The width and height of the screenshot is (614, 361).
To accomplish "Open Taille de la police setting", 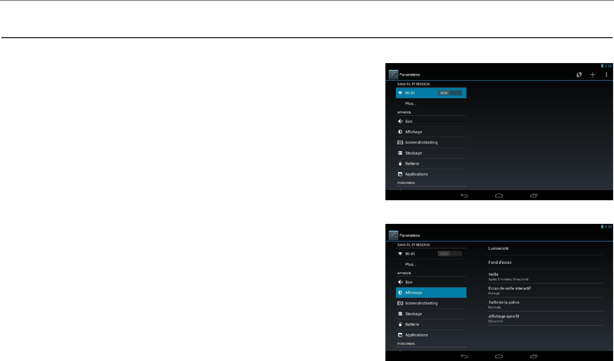I will click(x=545, y=304).
